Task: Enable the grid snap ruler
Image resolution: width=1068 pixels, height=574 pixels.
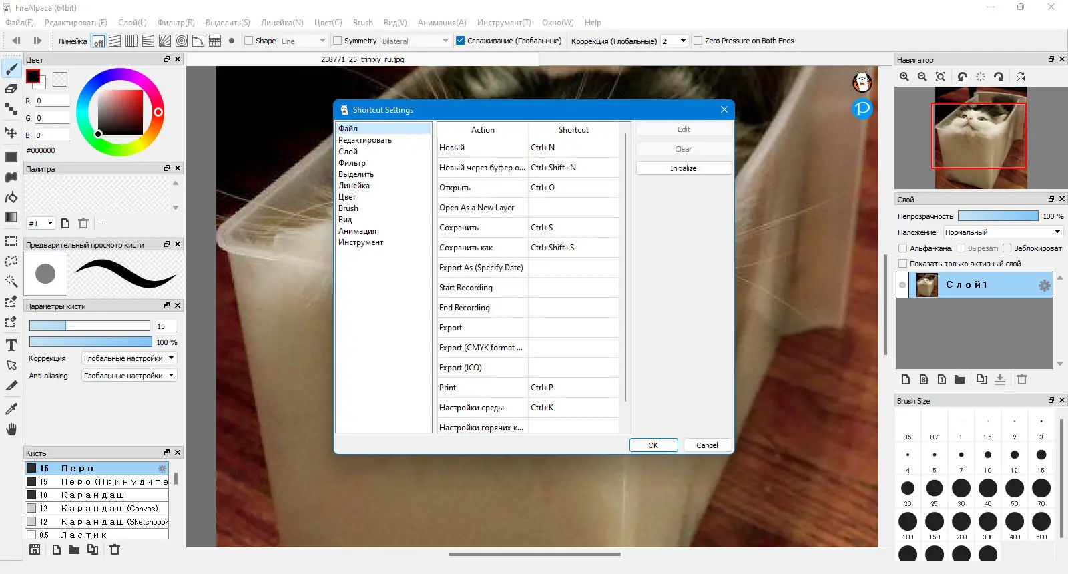Action: click(131, 41)
